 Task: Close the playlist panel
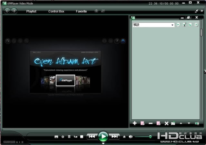click(x=197, y=17)
